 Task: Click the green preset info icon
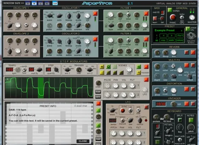187,29
